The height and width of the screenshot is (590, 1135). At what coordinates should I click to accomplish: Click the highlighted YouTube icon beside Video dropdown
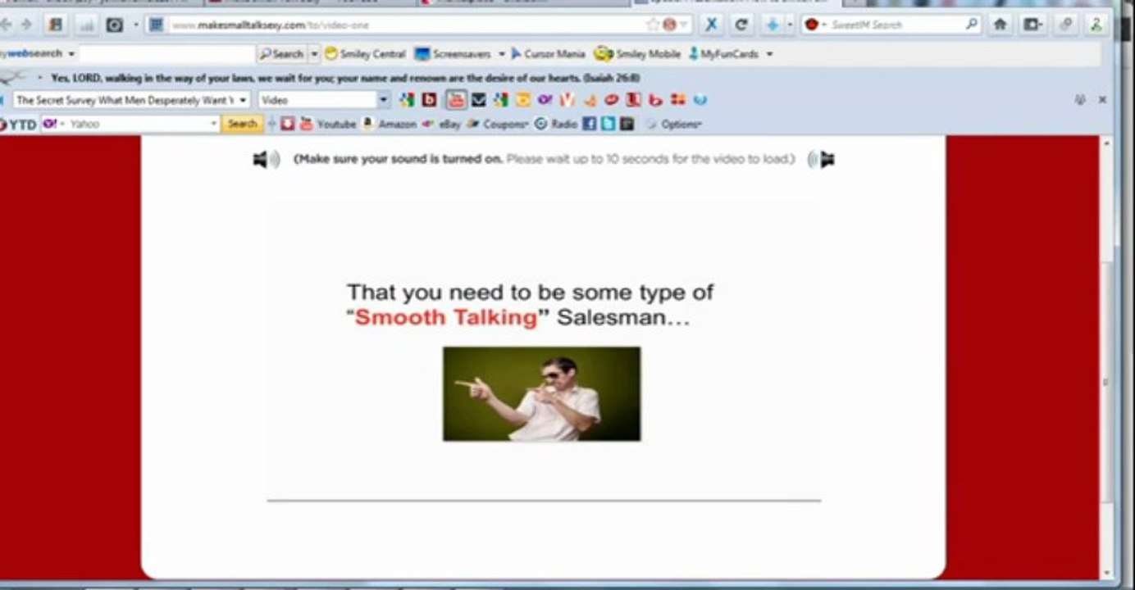point(456,100)
